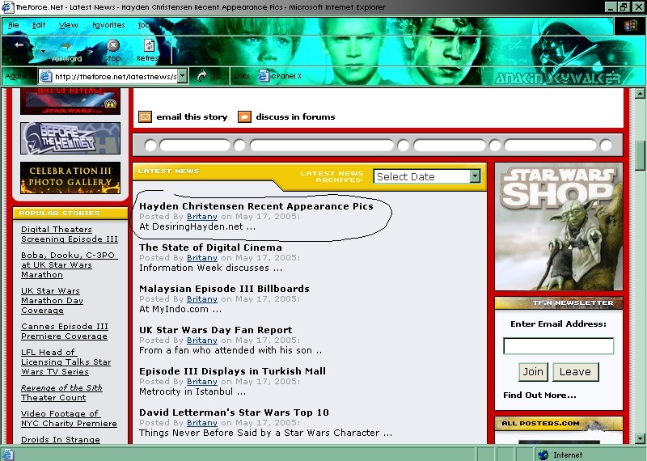Open the Tools menu
647x461 pixels.
(x=146, y=25)
